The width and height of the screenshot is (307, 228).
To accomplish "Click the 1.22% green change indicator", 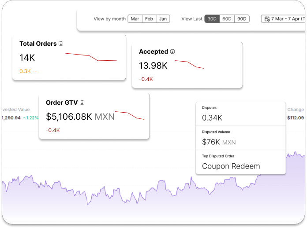I will coord(30,118).
